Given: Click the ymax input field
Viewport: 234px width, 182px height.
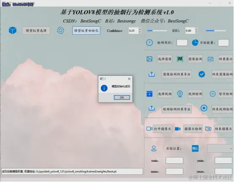Looking at the screenshot, I should coord(223,171).
